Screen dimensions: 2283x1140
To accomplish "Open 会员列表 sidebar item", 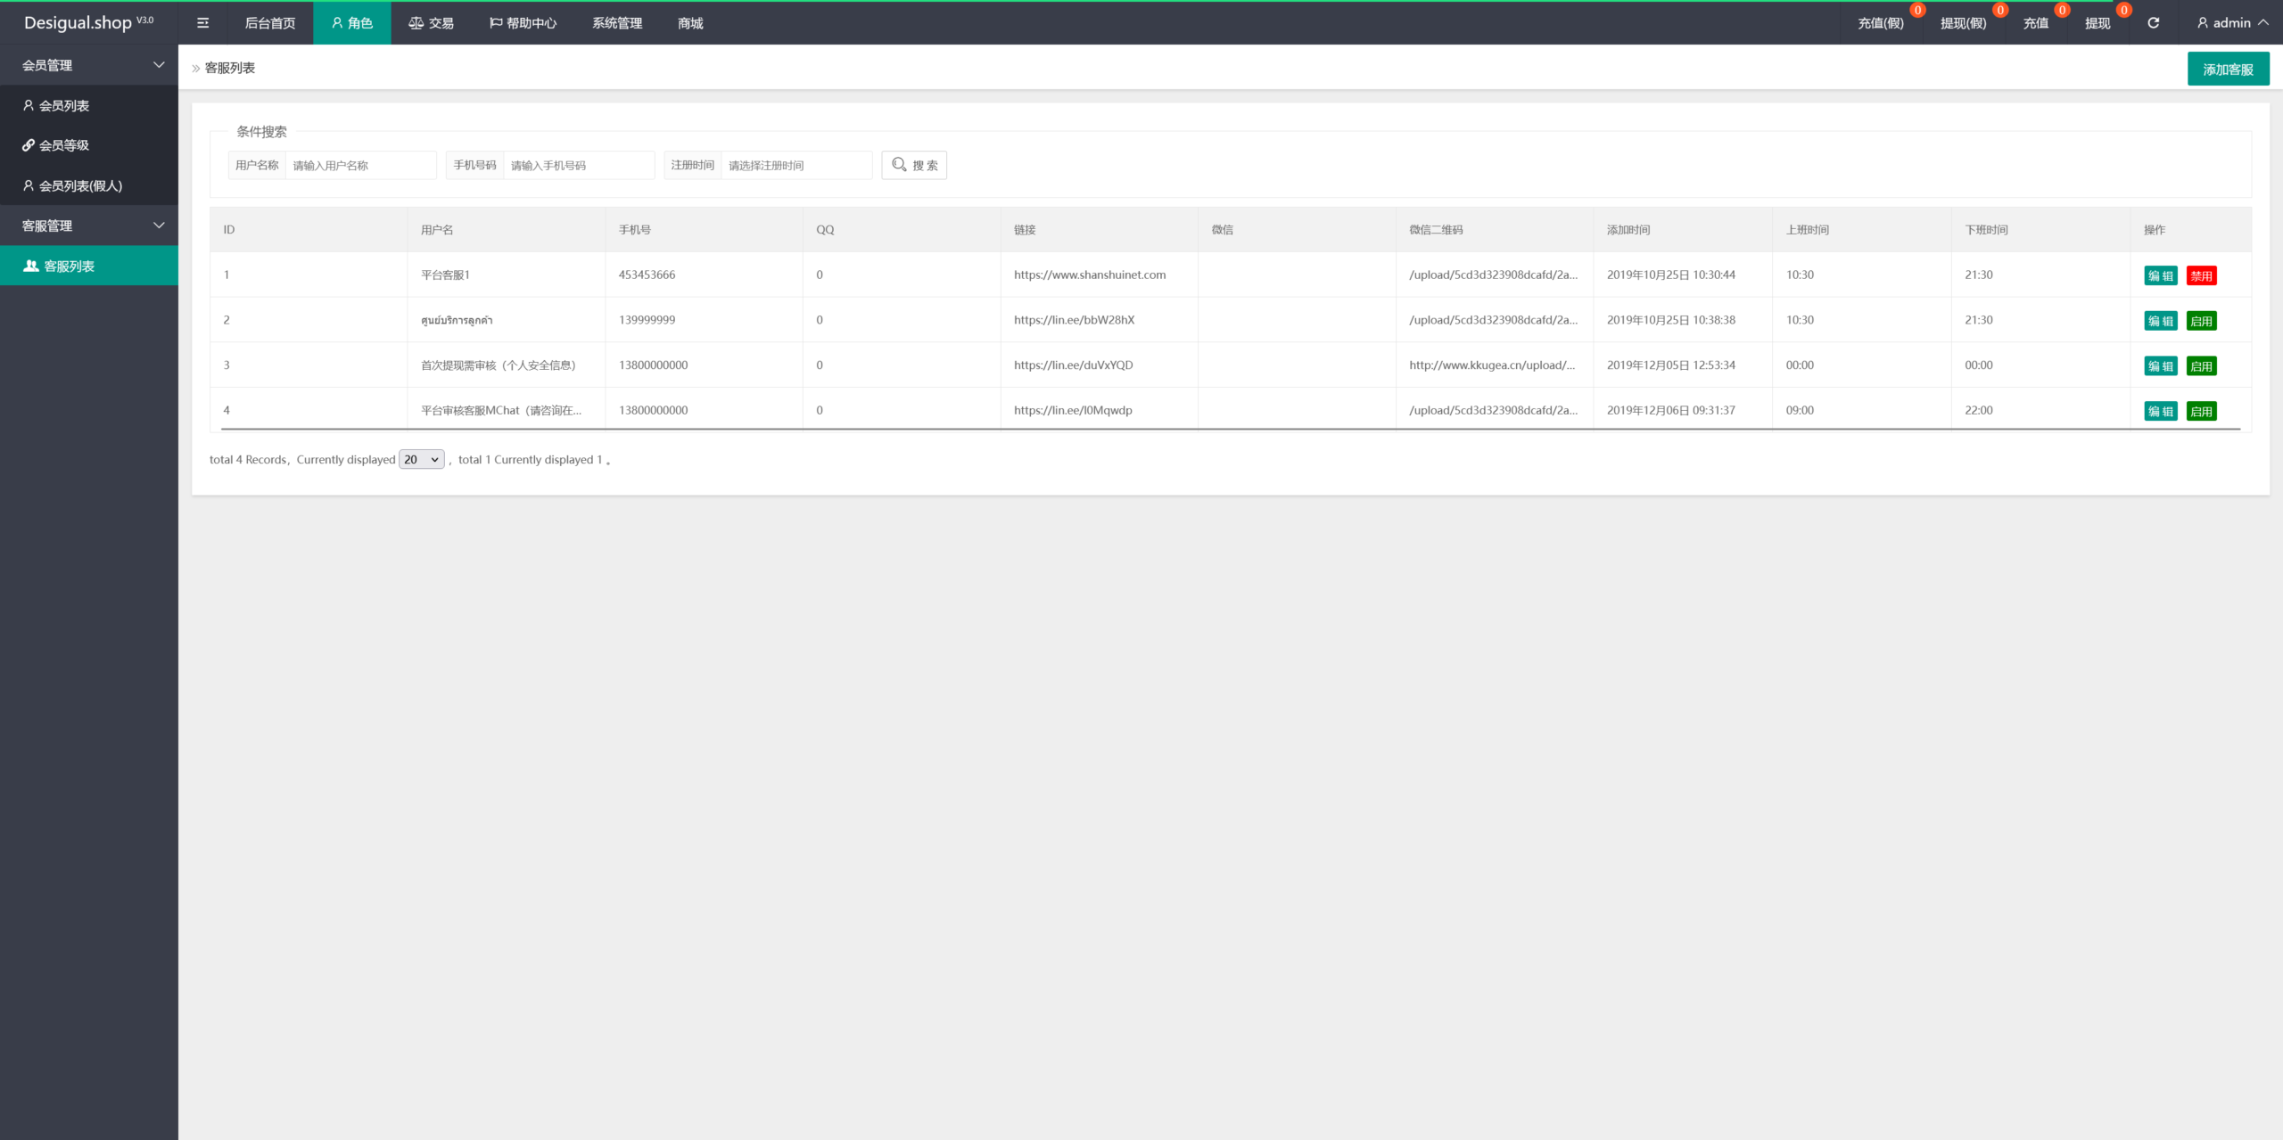I will [x=63, y=105].
